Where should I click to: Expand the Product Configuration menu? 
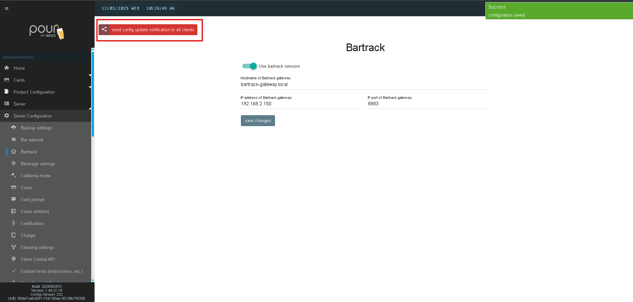pos(34,92)
